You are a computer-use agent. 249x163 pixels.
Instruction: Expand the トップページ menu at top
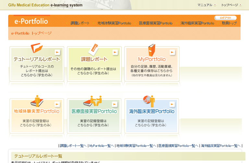[x=231, y=5]
